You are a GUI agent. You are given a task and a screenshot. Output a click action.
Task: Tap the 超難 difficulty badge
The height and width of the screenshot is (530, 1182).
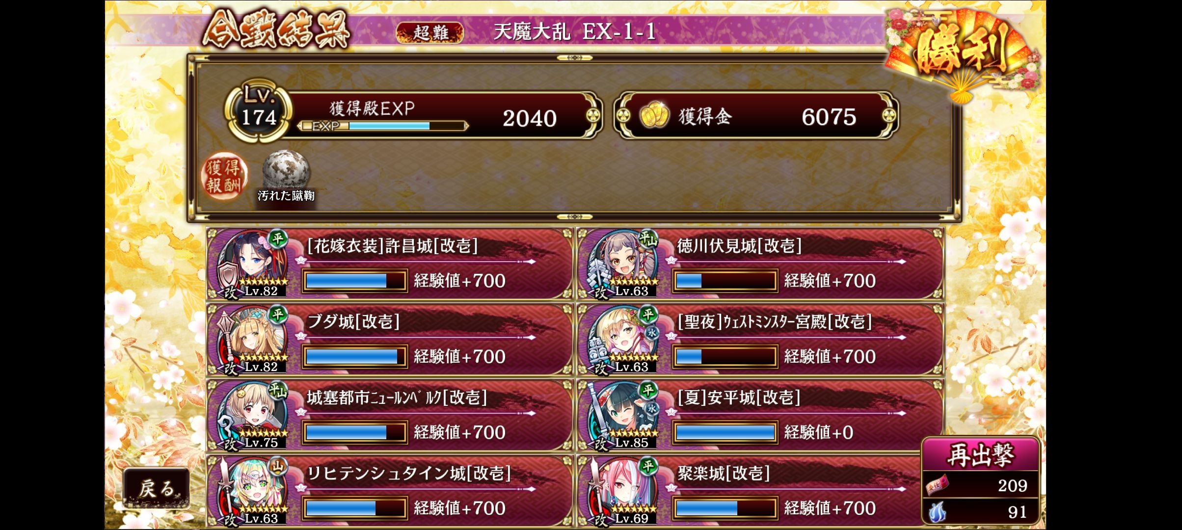pos(430,32)
